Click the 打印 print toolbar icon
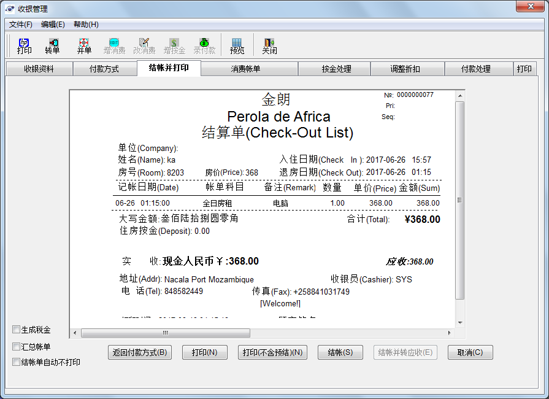Screen dimensions: 549x399 tap(24, 45)
